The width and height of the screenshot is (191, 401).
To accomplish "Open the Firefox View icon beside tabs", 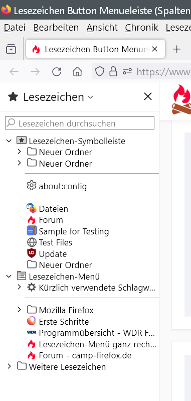I will (11, 49).
